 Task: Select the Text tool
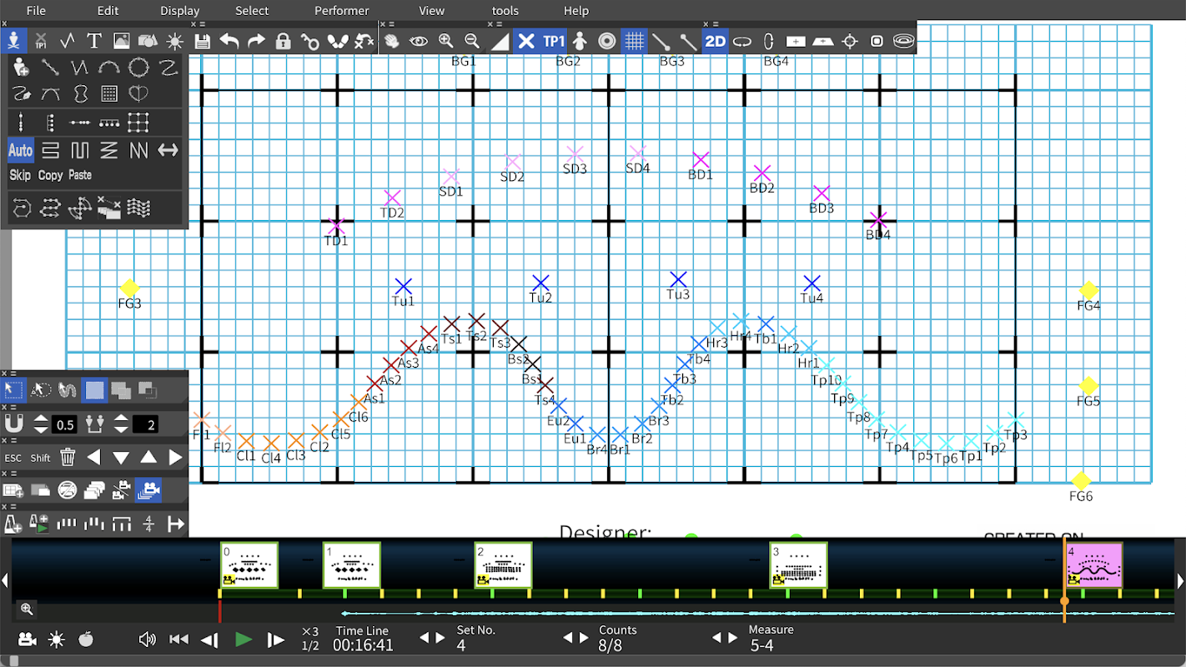[x=94, y=41]
